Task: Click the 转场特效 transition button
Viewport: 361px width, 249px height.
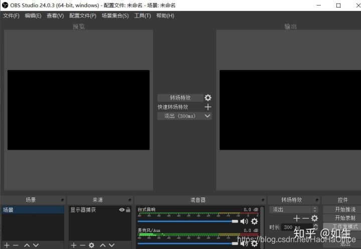Action: point(180,98)
